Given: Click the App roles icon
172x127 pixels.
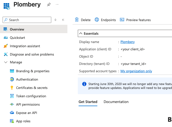Looking at the screenshot, I should tap(12, 121).
